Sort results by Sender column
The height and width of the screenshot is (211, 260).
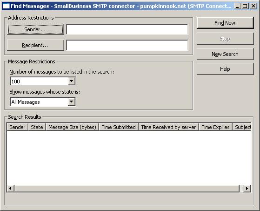[x=17, y=127]
